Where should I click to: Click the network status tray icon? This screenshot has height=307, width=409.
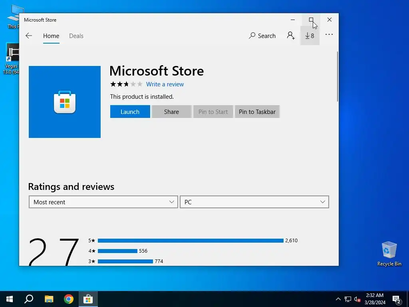coord(348,299)
